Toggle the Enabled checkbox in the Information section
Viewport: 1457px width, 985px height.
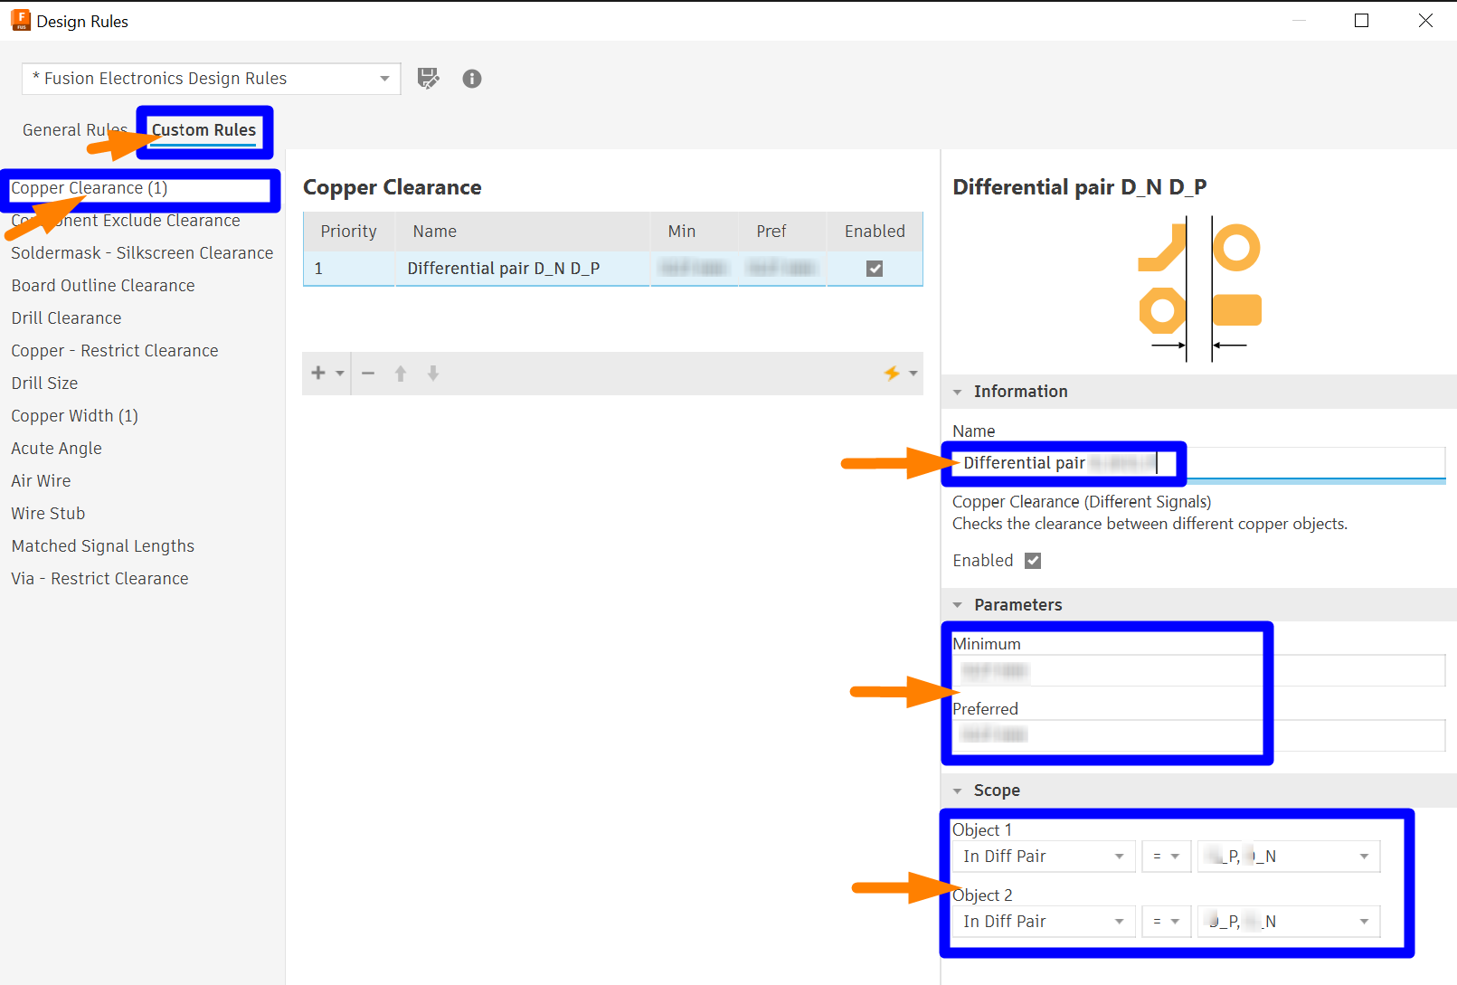coord(1032,560)
